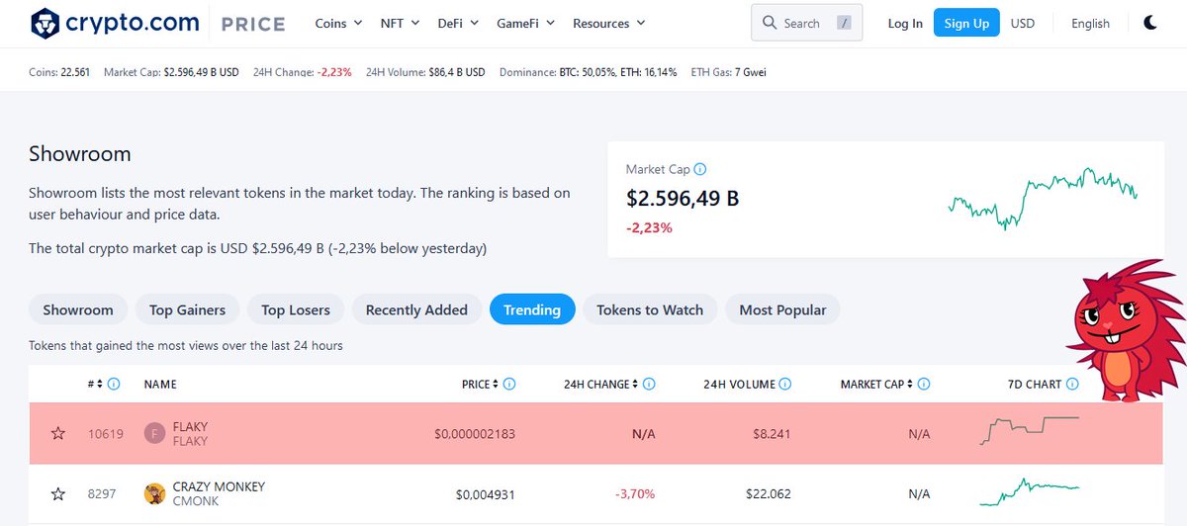Viewport: 1187px width, 526px height.
Task: Sort table by MARKET CAP column
Action: click(877, 384)
